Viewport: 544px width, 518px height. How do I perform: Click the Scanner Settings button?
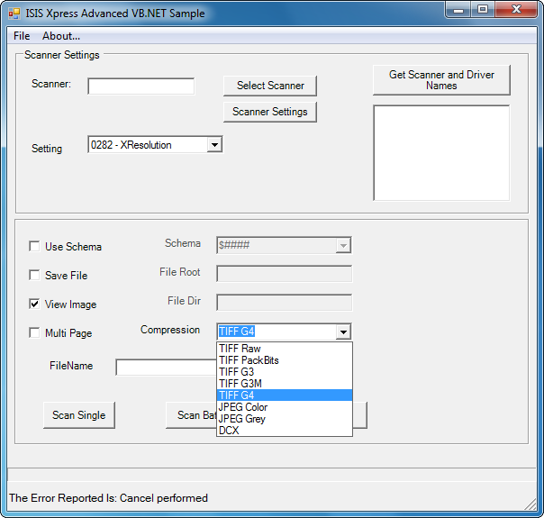click(x=270, y=112)
